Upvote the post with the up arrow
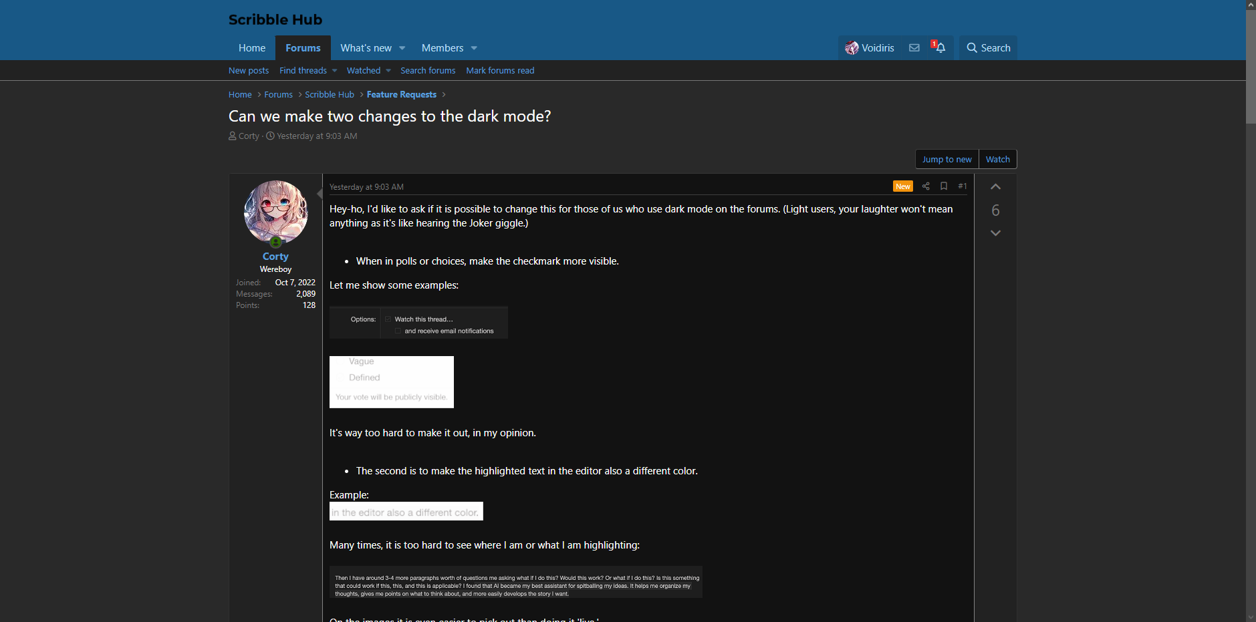The height and width of the screenshot is (622, 1256). (995, 187)
